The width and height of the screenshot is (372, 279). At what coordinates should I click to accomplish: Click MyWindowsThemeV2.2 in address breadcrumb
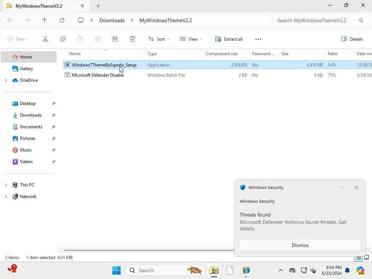pyautogui.click(x=166, y=20)
